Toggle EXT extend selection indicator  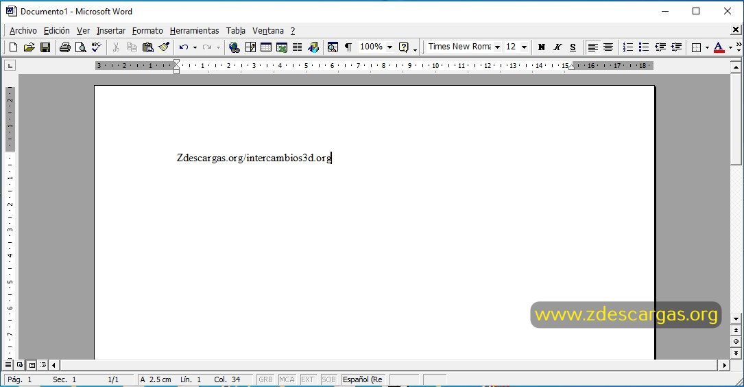[x=307, y=379]
